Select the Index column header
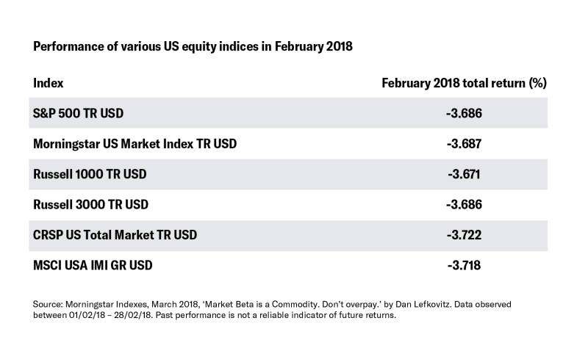This screenshot has width=588, height=351. click(x=48, y=83)
